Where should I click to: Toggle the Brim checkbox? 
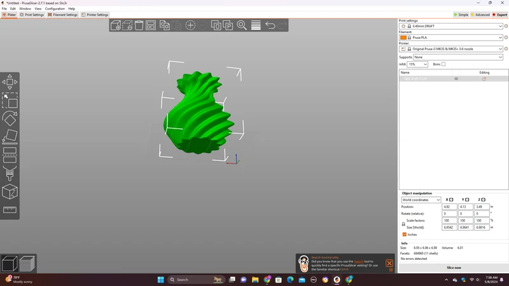[x=443, y=64]
